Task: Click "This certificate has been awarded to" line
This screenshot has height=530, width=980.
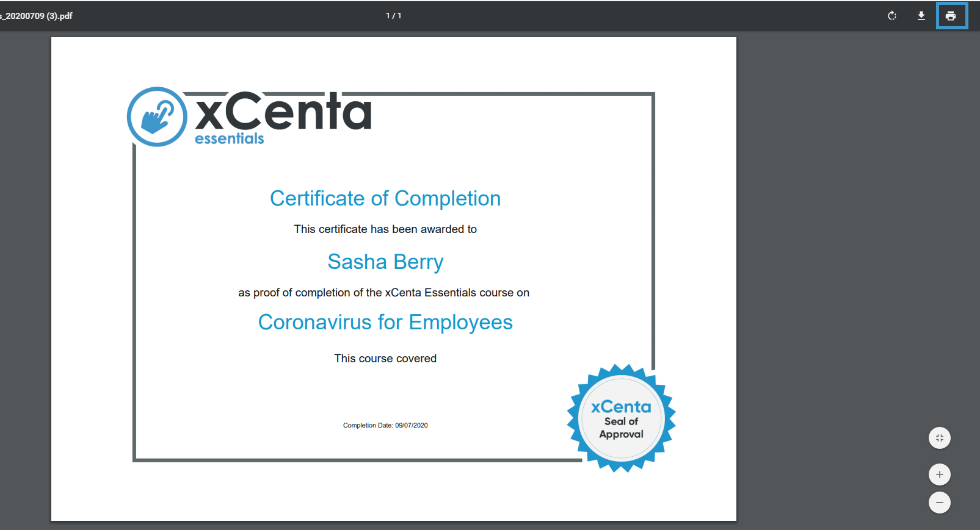Action: coord(385,229)
